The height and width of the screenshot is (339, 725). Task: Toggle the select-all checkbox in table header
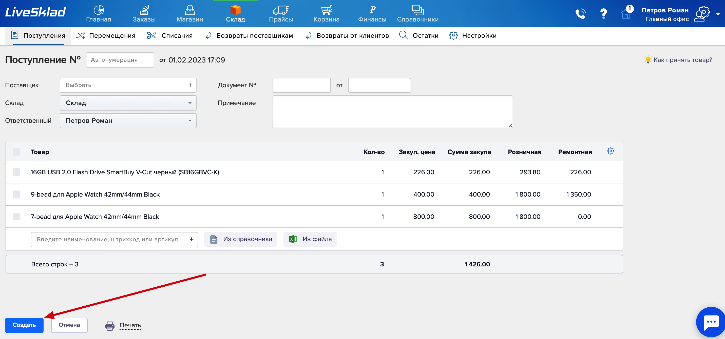coord(17,152)
